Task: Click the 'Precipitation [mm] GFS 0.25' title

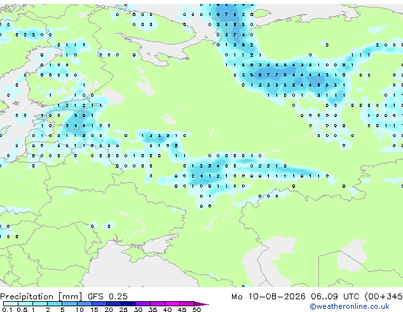Action: point(64,297)
